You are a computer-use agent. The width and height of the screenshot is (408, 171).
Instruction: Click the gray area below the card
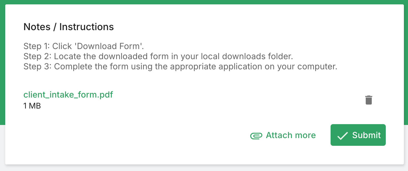[x=204, y=168]
